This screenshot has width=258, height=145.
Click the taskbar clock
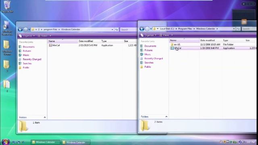[251, 142]
